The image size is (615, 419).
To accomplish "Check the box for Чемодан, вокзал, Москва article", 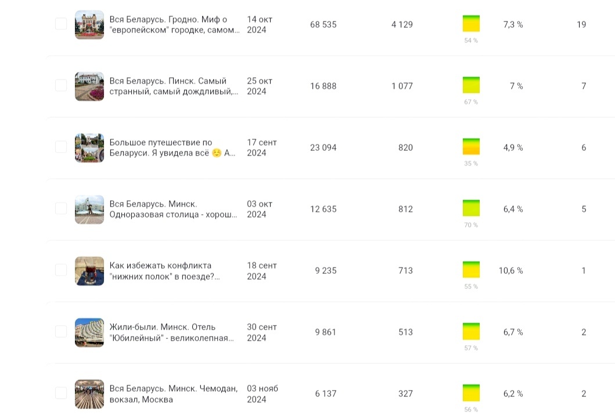I will tap(61, 393).
